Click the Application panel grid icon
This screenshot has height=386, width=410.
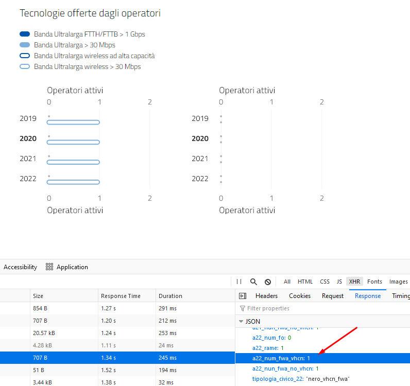49,267
